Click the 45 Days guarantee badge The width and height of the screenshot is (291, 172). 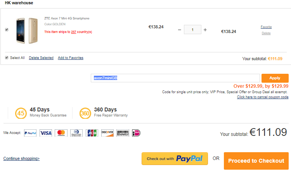(x=21, y=113)
